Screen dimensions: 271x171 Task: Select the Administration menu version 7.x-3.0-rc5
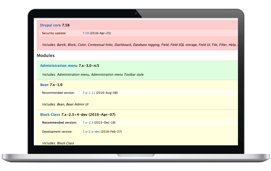tap(89, 66)
